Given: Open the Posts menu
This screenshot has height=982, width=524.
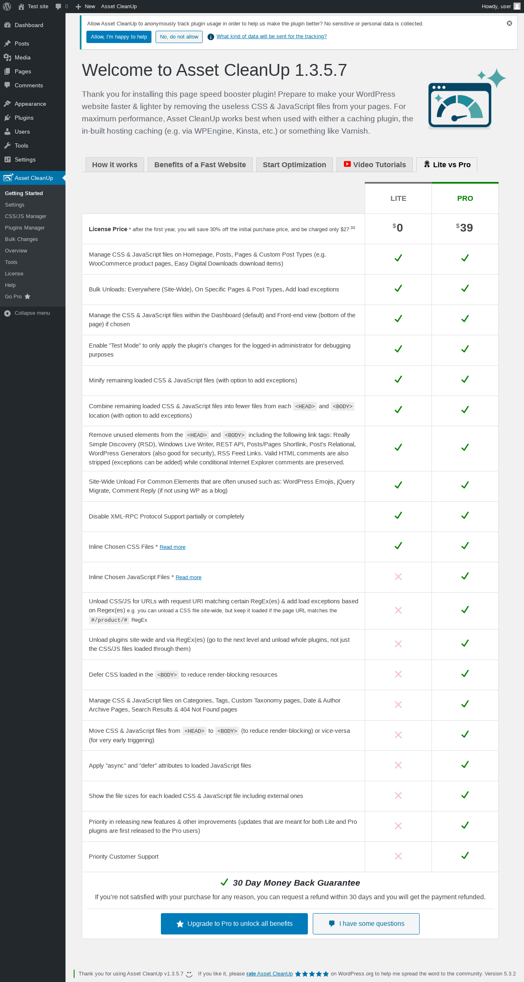Looking at the screenshot, I should click(33, 43).
